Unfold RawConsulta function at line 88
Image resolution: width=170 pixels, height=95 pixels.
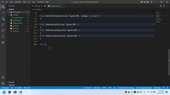coord(39,25)
